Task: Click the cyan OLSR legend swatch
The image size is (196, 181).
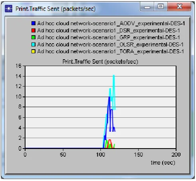Action: pos(34,44)
